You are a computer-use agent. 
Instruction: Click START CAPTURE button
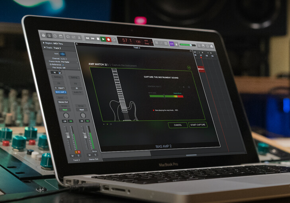point(198,125)
